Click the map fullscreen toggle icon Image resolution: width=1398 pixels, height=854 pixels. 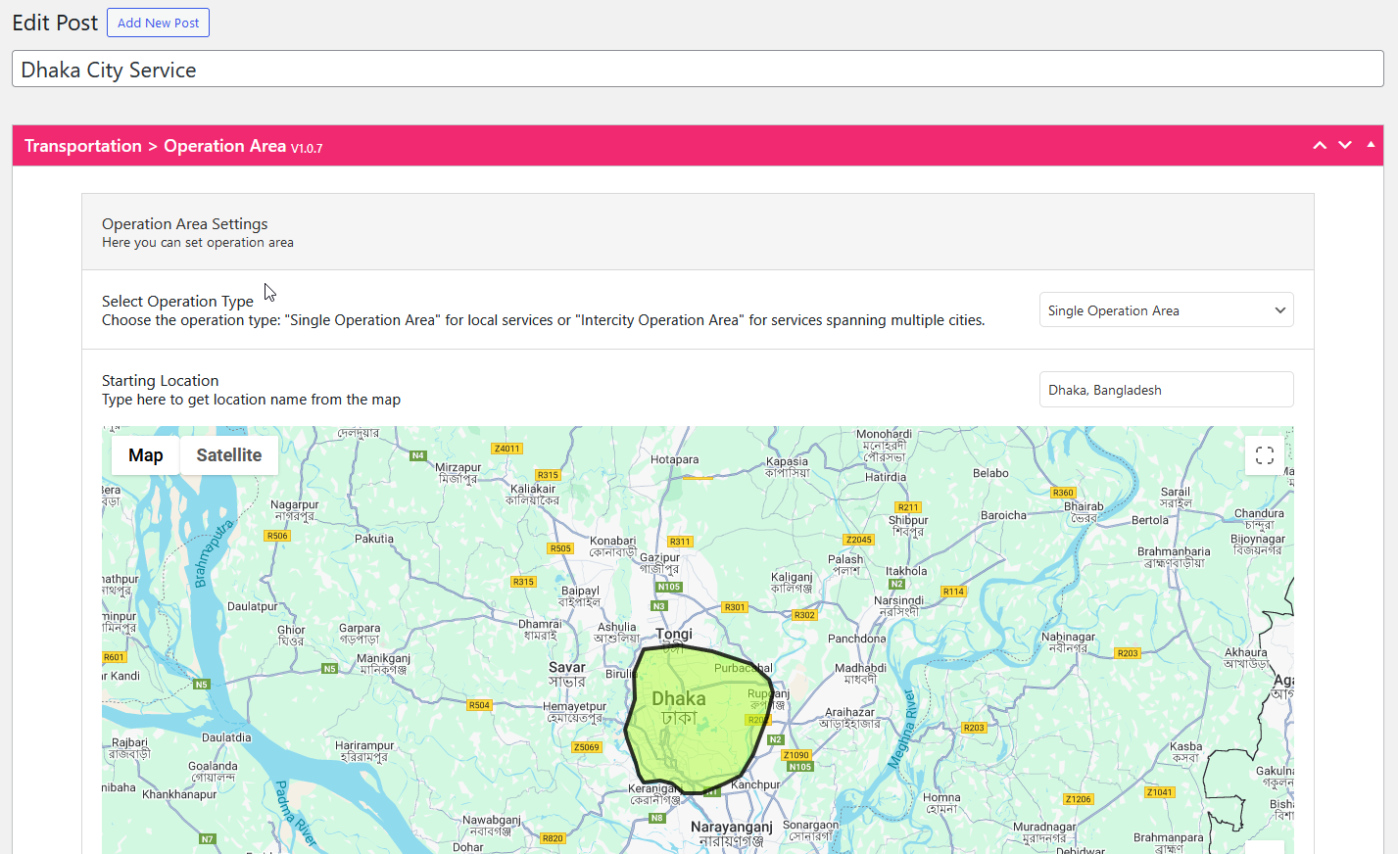pos(1264,455)
